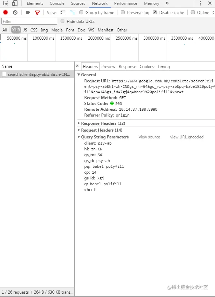This screenshot has width=215, height=297.
Task: Filter requests by Doc
Action: click(x=81, y=30)
